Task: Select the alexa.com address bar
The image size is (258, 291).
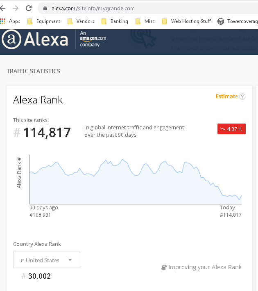Action: (x=148, y=8)
